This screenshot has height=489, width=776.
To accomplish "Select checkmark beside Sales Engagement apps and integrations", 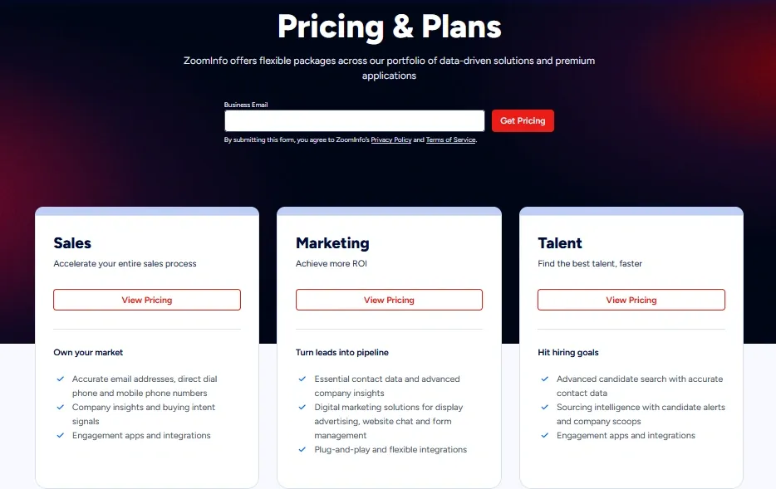I will (x=61, y=436).
